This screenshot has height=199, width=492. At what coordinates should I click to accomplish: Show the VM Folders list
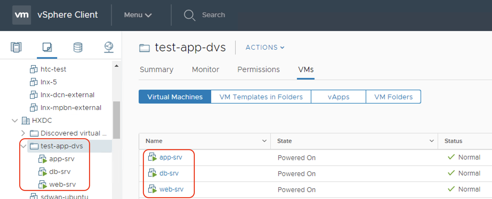(x=393, y=97)
